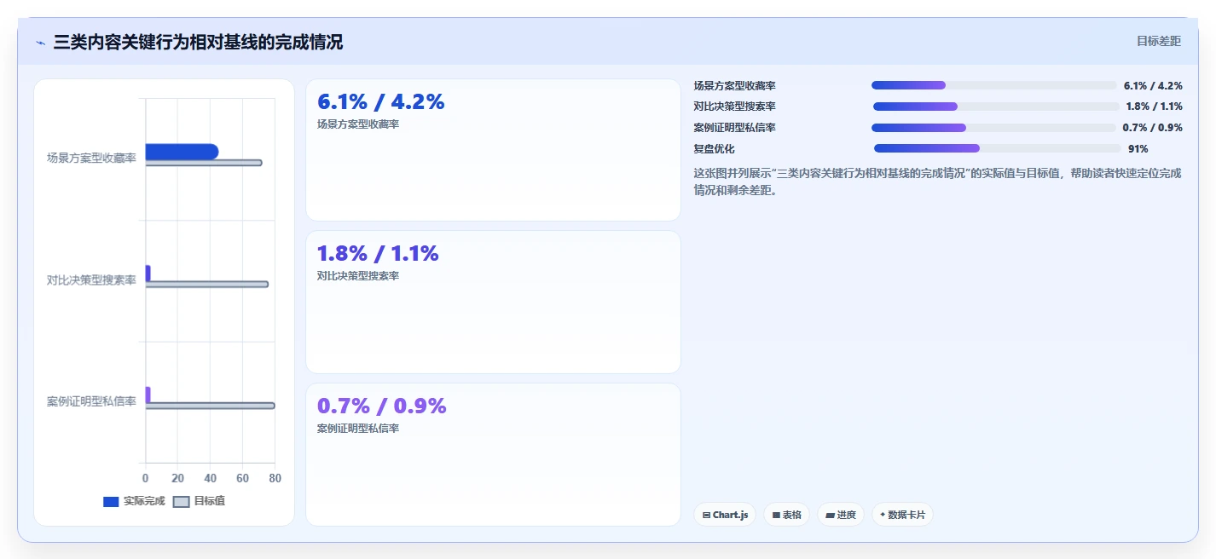Click the x-axis tick labeled 40
This screenshot has height=559, width=1216.
tap(211, 478)
